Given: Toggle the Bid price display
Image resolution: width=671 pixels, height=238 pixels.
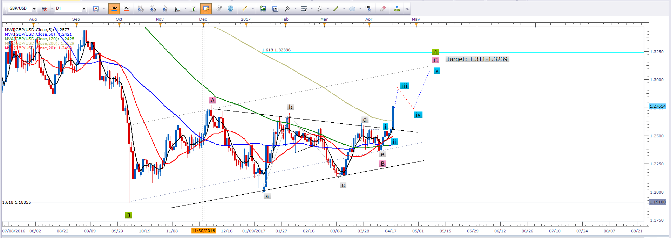Looking at the screenshot, I should pos(114,8).
